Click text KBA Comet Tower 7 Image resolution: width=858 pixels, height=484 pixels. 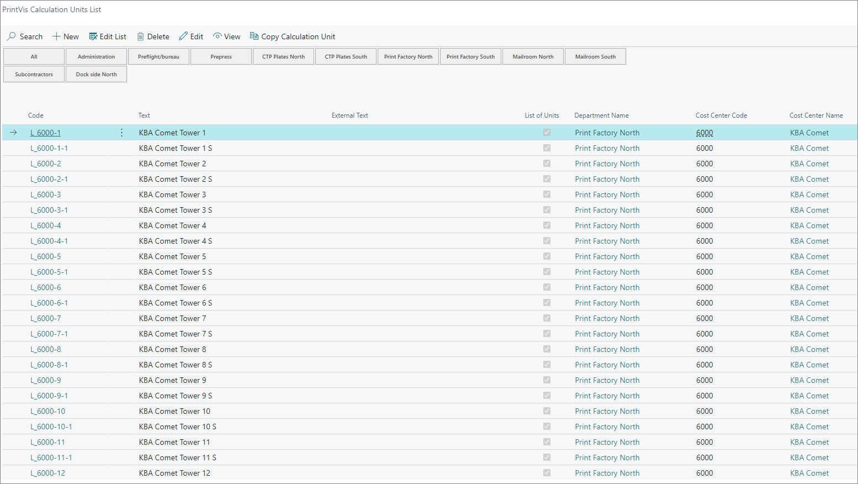click(172, 318)
